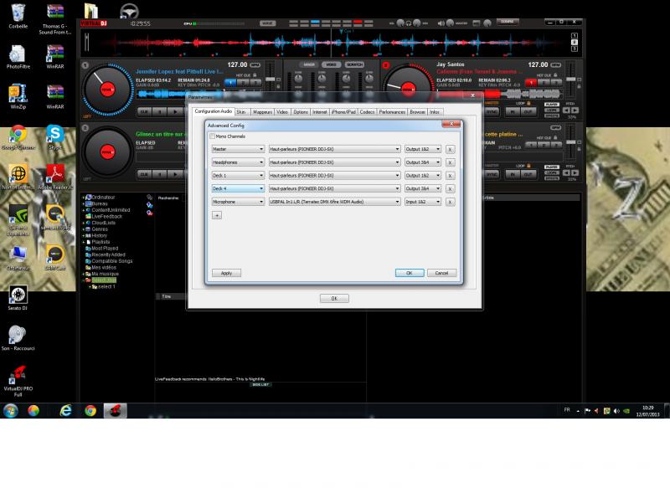Enable the Mono Channels checkbox

[212, 136]
